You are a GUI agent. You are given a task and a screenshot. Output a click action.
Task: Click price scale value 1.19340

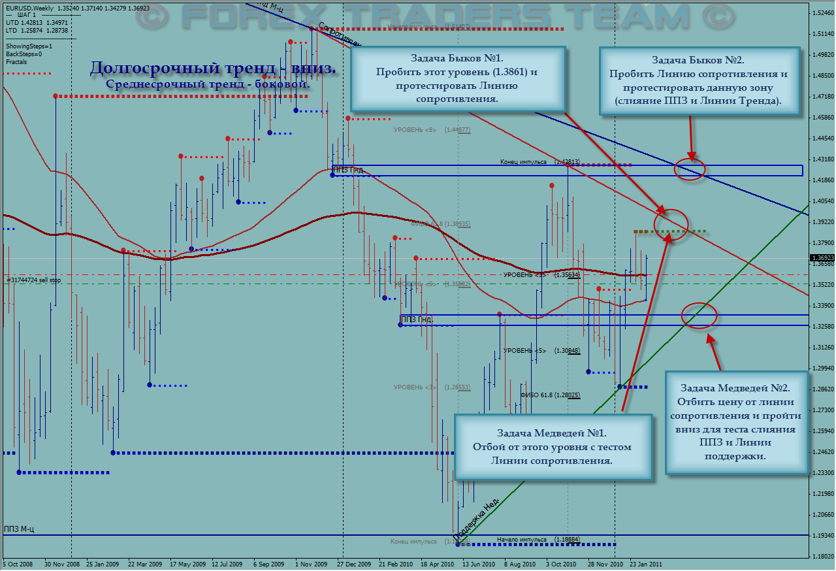[x=822, y=536]
